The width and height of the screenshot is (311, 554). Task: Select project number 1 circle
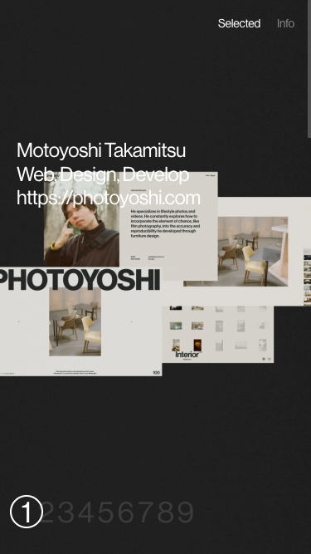click(x=26, y=512)
